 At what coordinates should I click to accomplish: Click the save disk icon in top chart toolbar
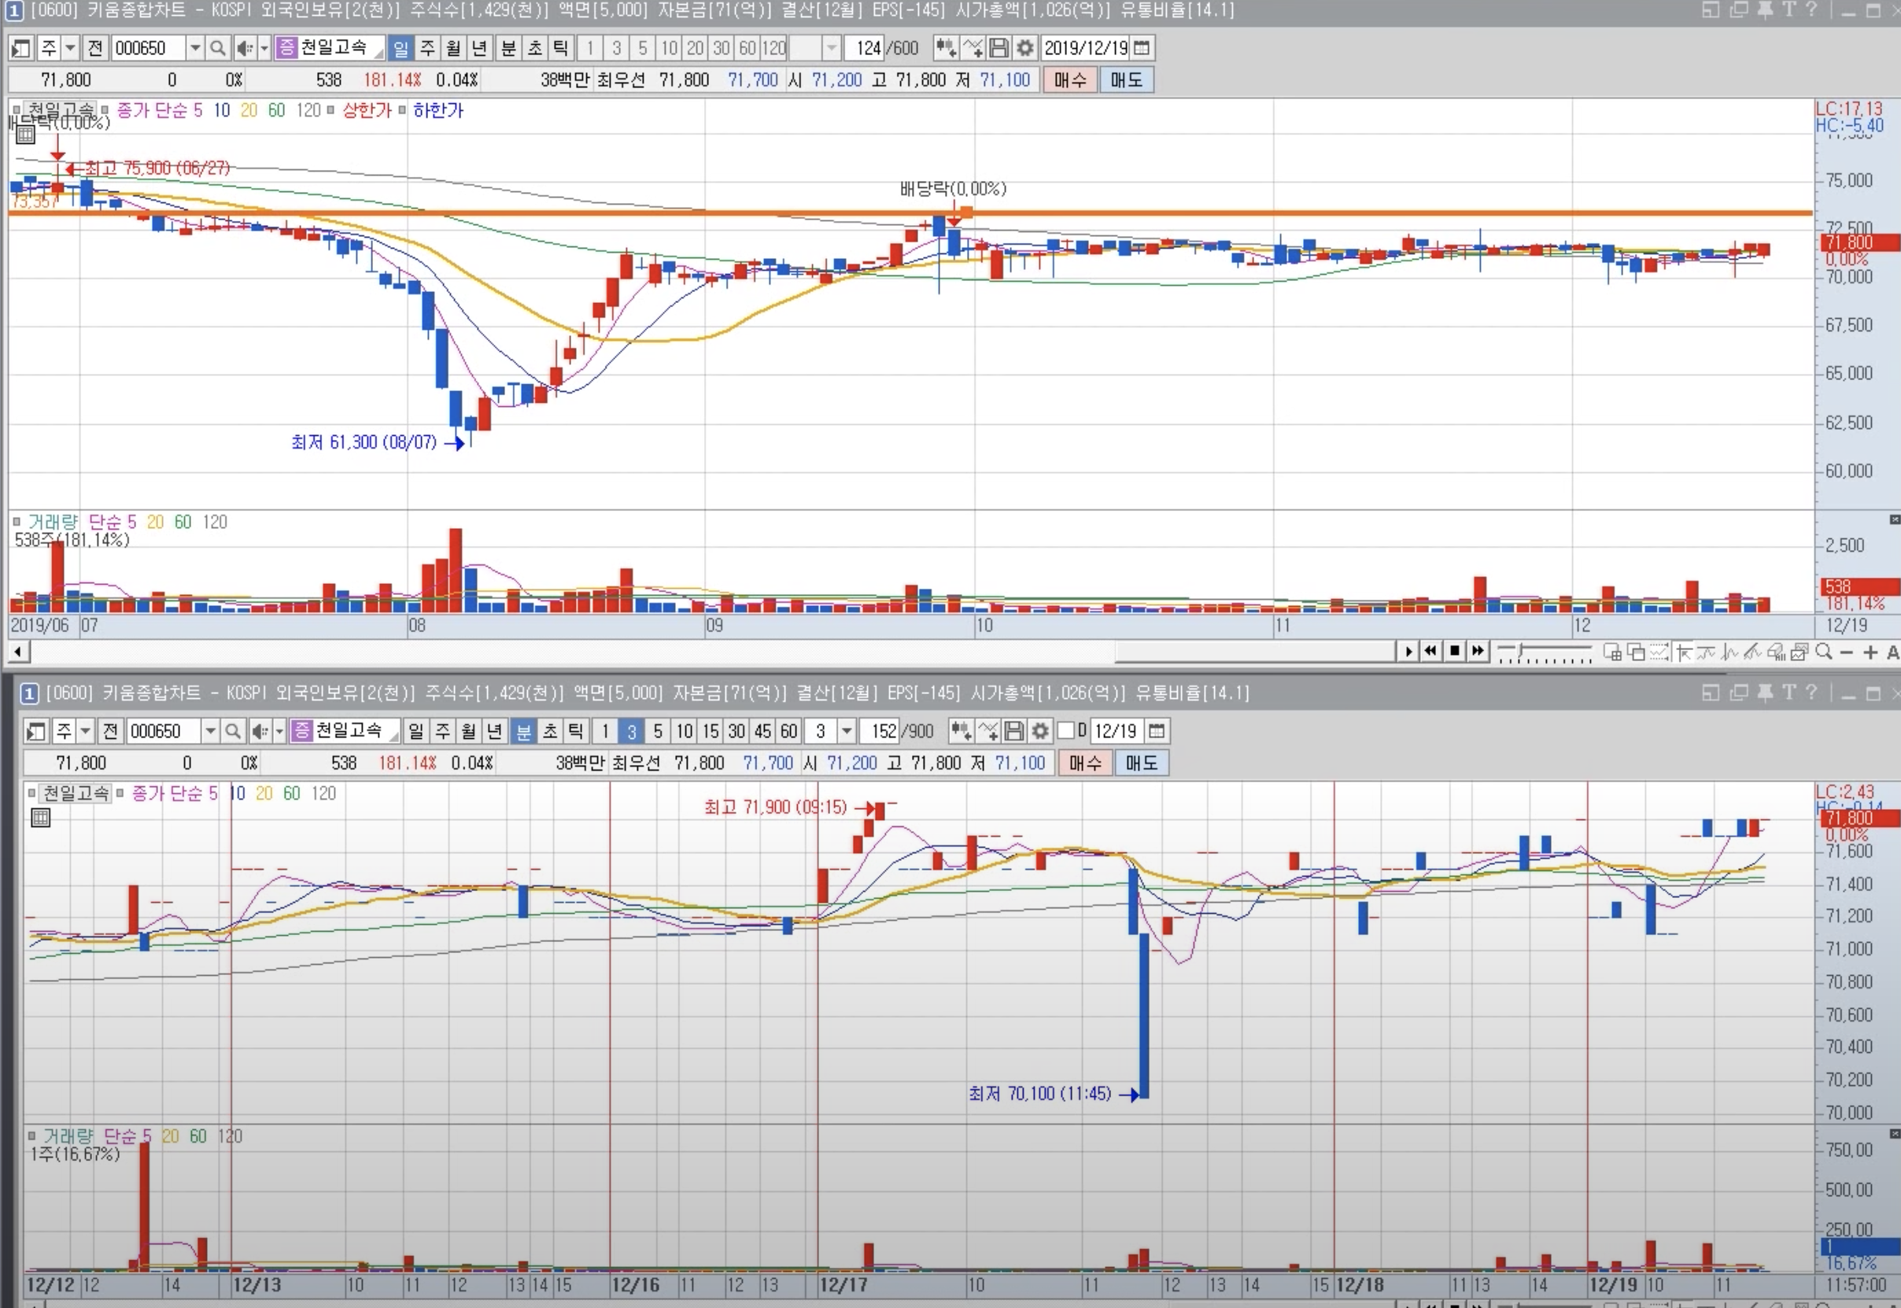(x=998, y=48)
